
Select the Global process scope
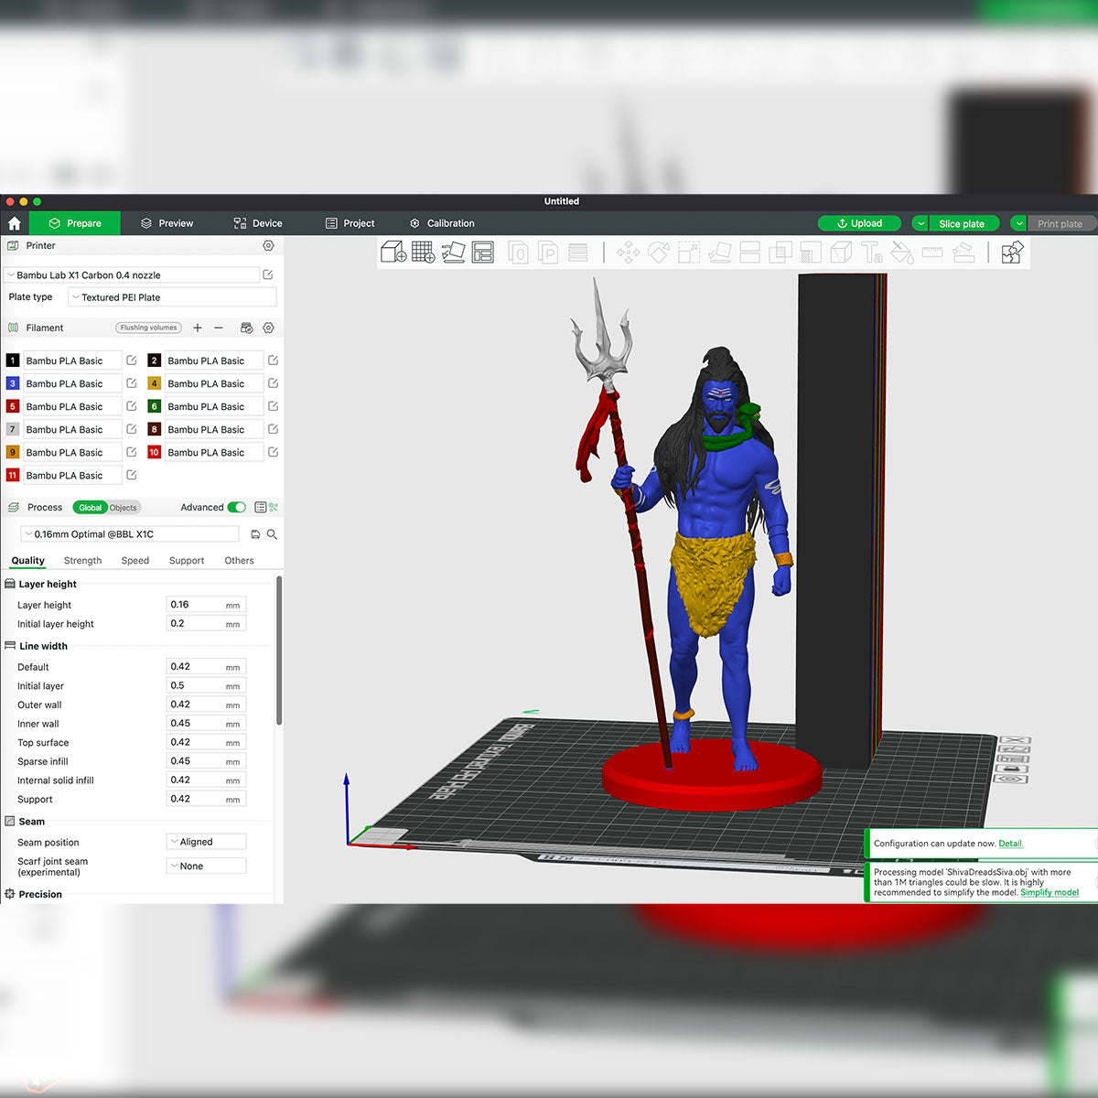coord(90,508)
